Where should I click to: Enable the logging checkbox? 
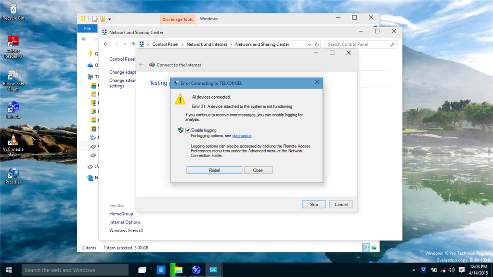(188, 130)
